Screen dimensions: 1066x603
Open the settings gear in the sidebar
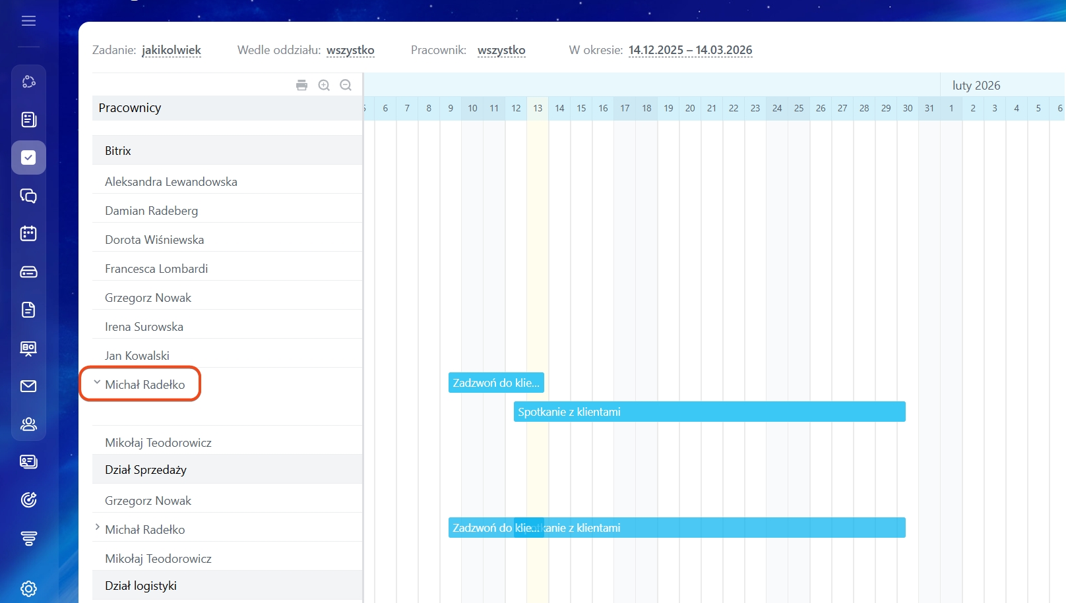(x=28, y=589)
